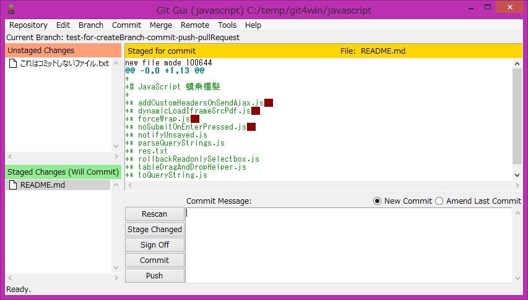Click the Current Branch label text

(123, 37)
